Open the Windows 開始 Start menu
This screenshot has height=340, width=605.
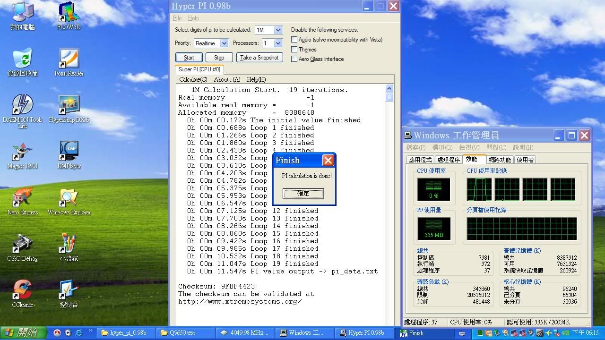pos(23,333)
